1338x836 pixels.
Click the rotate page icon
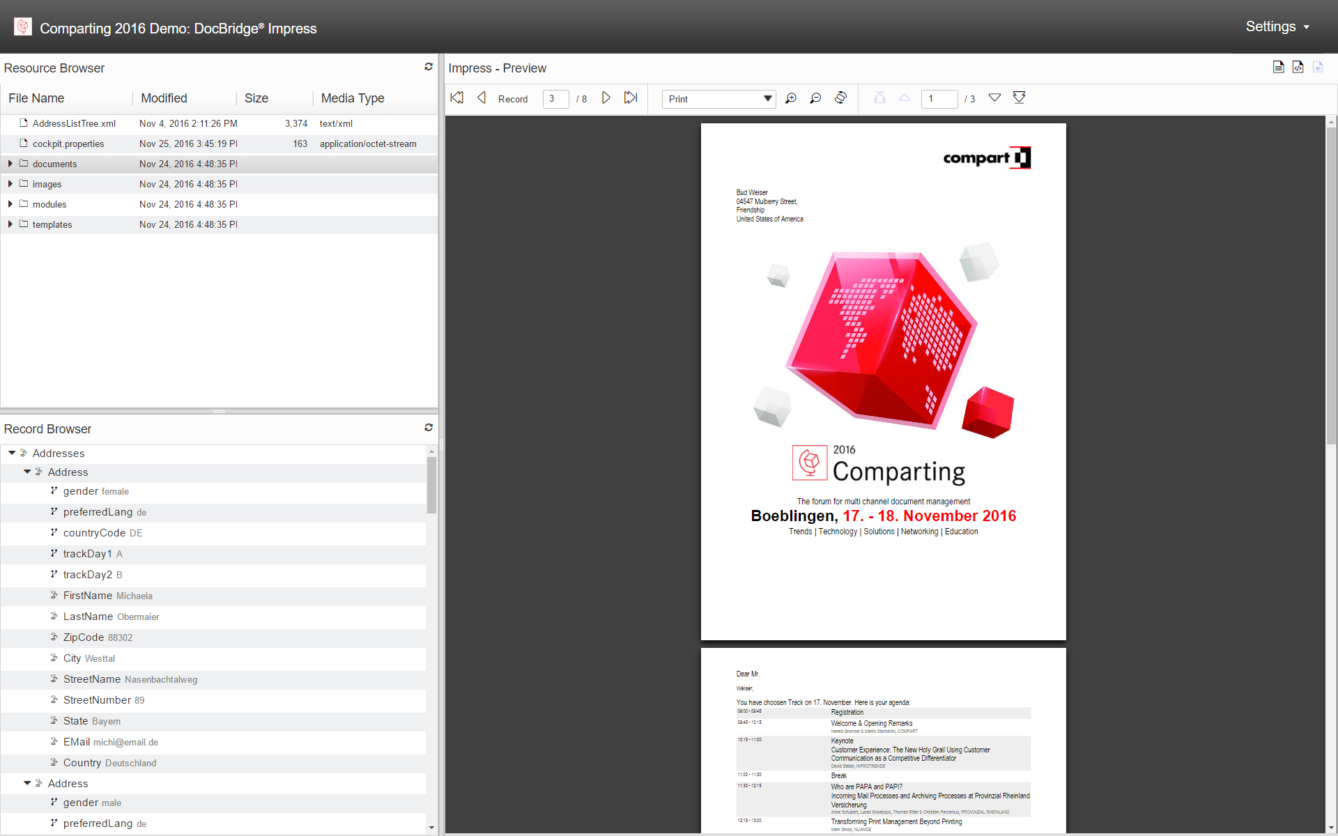pyautogui.click(x=841, y=98)
